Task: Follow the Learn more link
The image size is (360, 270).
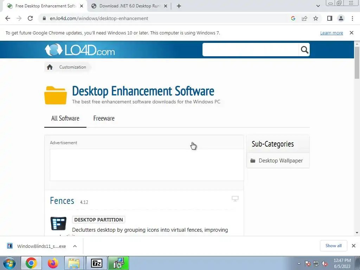Action: (332, 33)
